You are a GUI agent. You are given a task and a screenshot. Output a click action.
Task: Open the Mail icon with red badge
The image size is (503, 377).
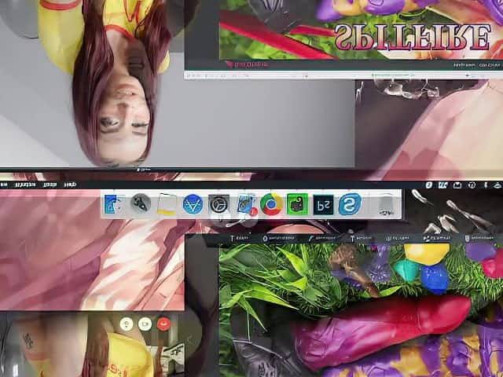245,205
